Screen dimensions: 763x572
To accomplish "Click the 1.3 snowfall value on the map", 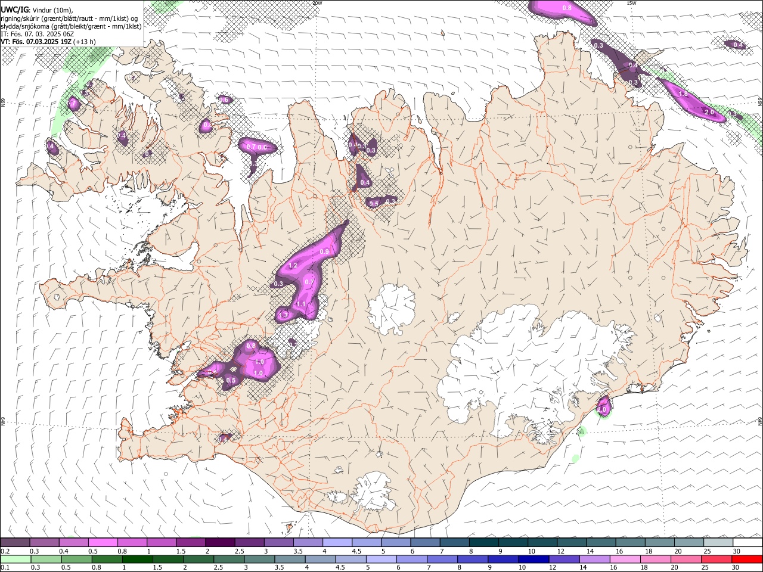I will coord(284,315).
